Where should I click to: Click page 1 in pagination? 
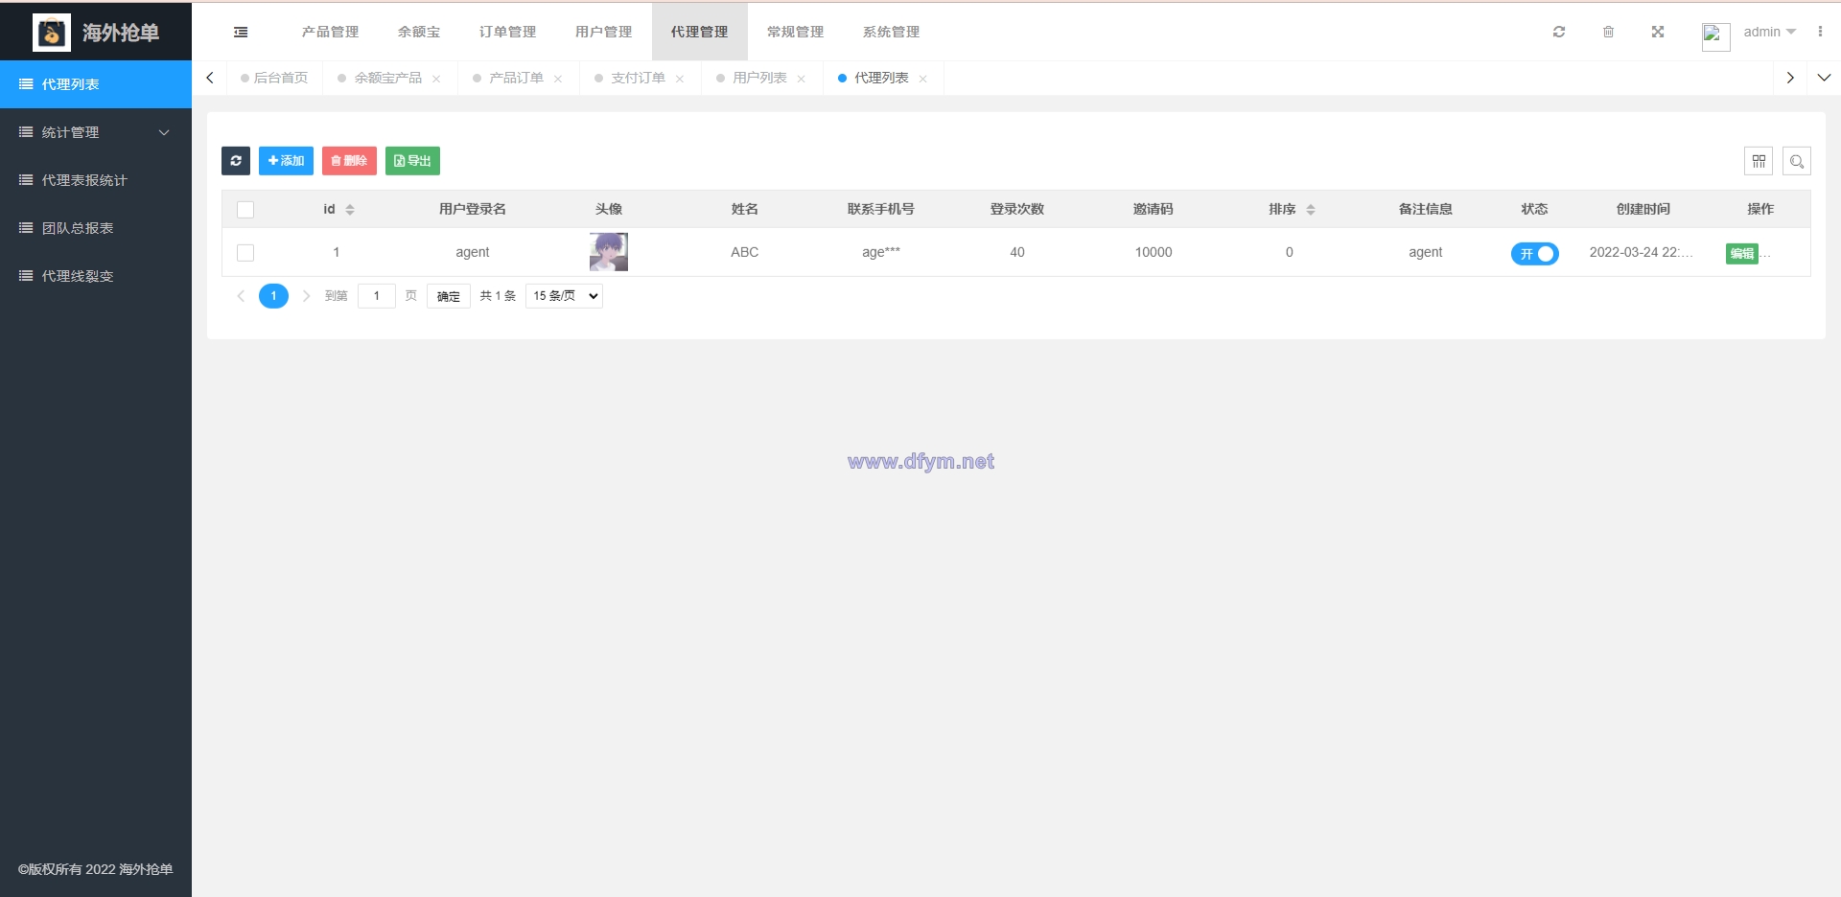[x=273, y=296]
